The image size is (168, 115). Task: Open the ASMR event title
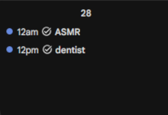[67, 32]
